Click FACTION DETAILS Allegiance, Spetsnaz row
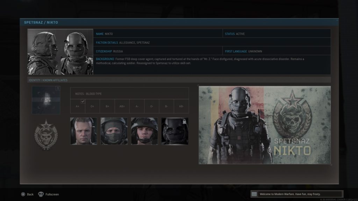This screenshot has height=201, width=358. (212, 42)
